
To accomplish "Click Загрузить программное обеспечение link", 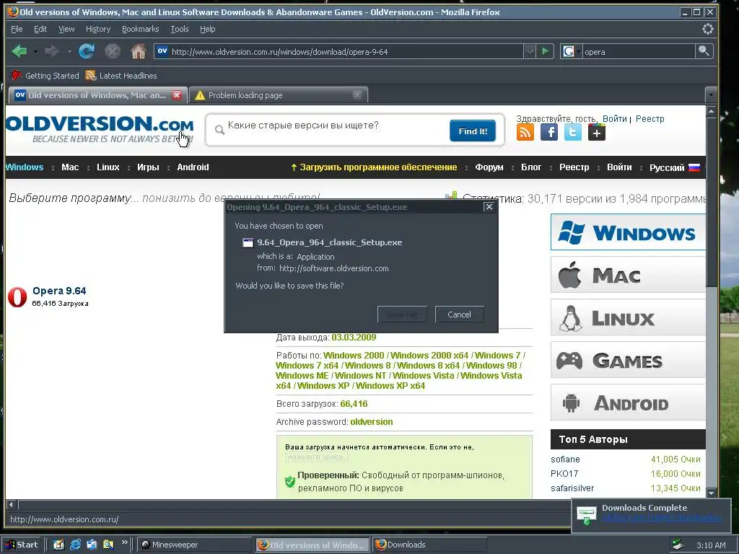I will click(x=374, y=167).
